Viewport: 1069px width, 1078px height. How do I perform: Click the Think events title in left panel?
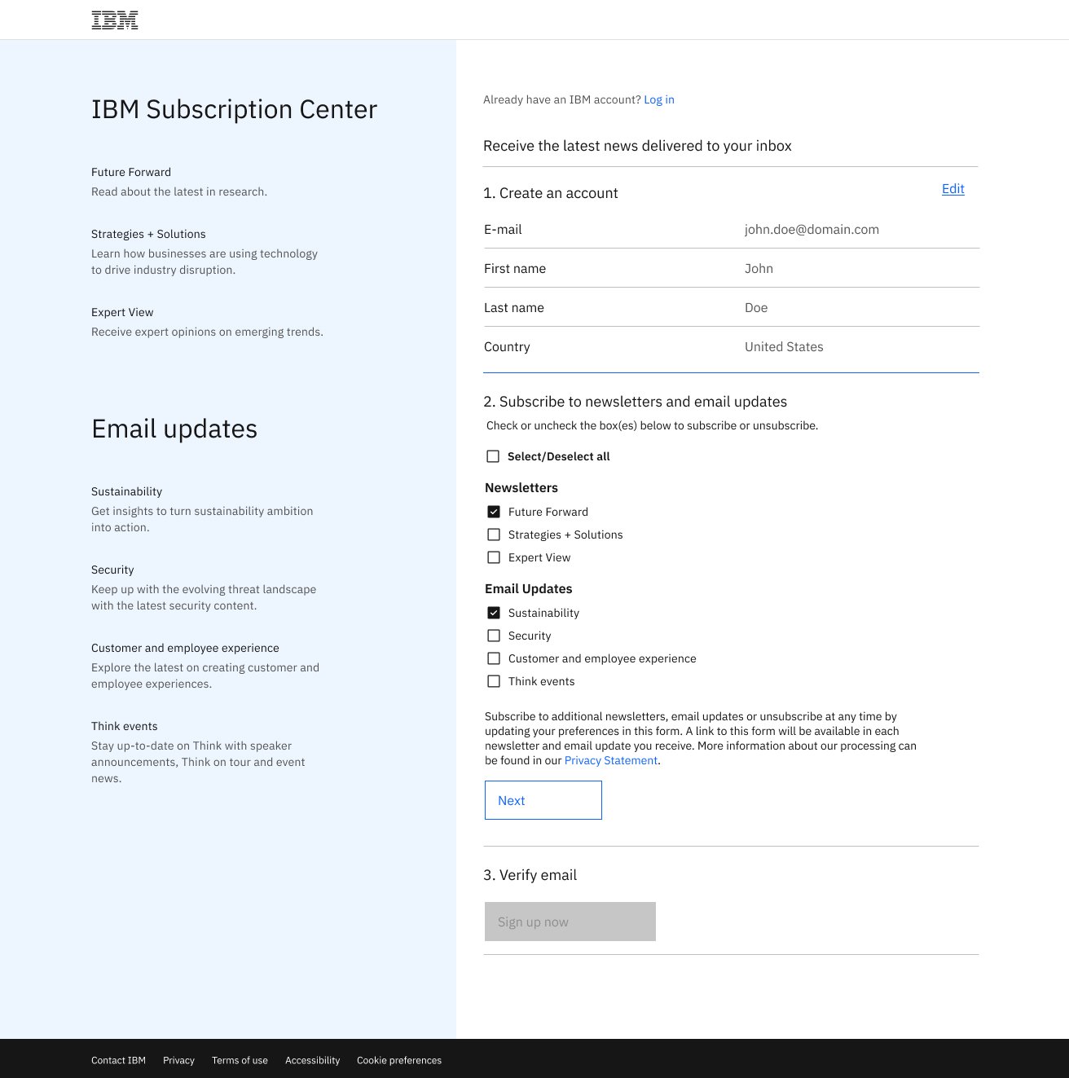pos(125,726)
